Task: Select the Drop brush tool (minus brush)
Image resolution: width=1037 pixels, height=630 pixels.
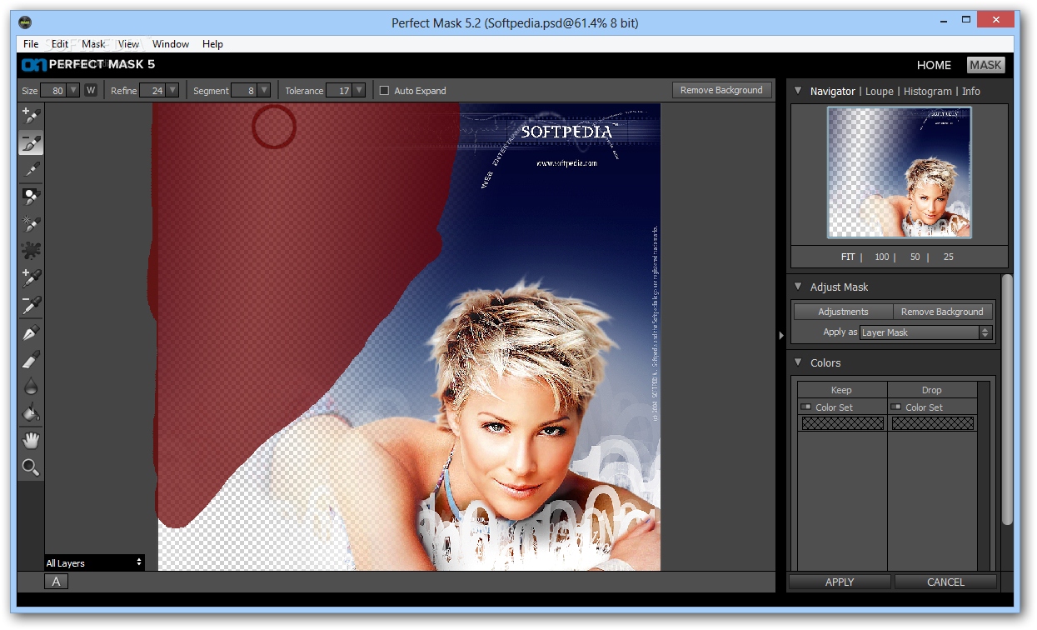Action: pos(31,143)
